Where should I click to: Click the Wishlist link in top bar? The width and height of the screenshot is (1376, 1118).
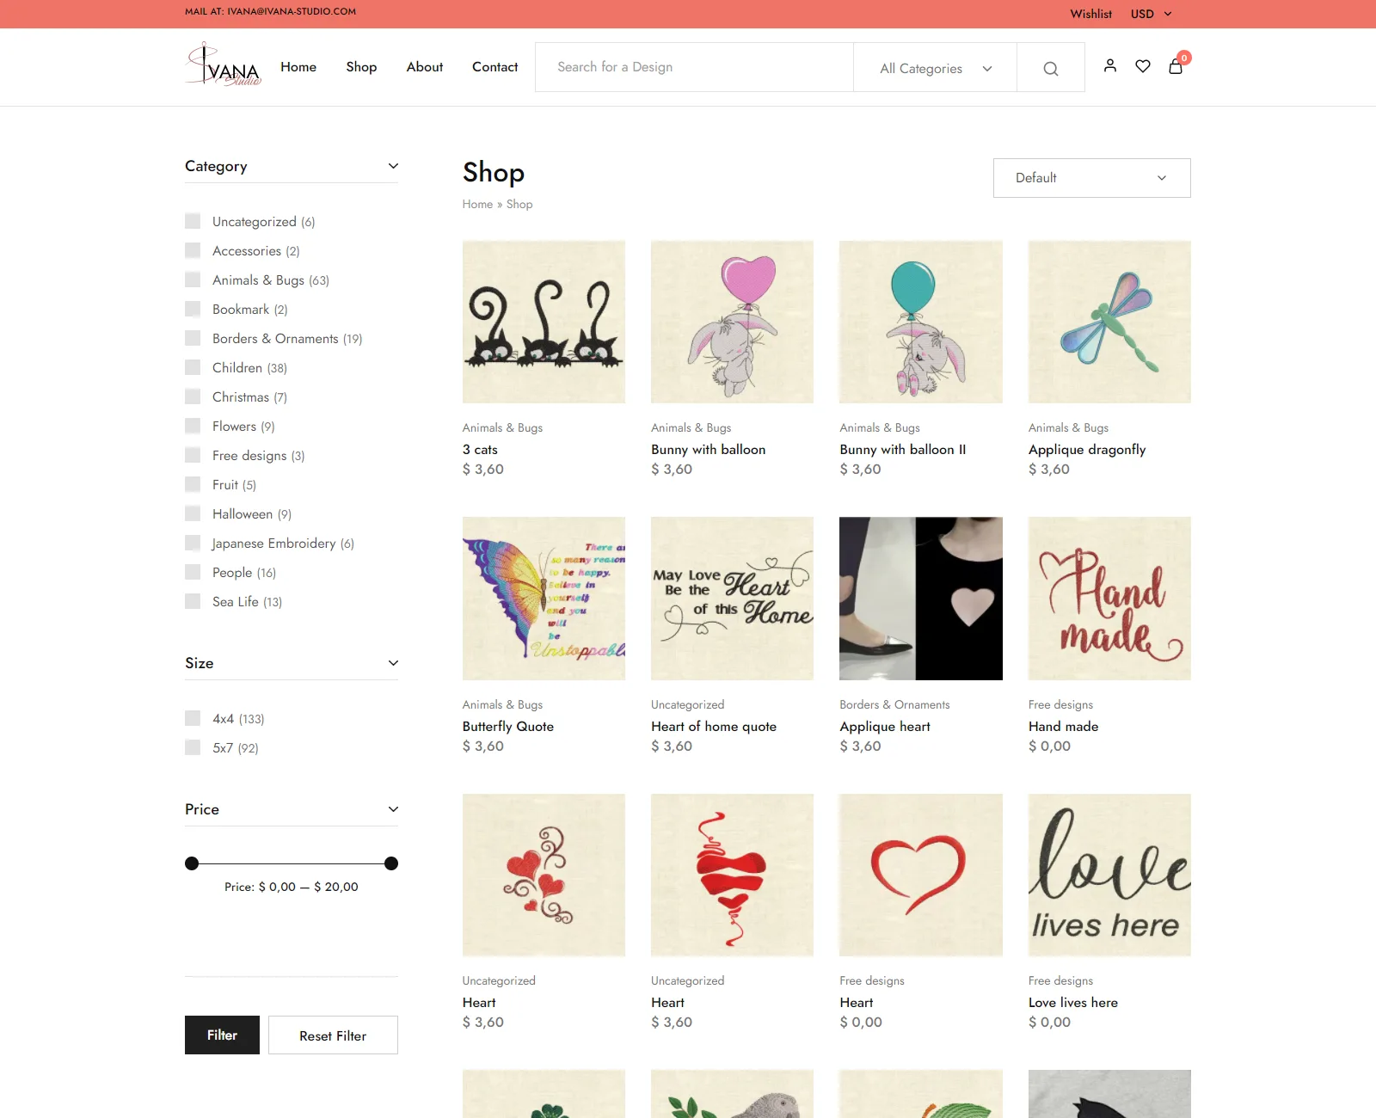[1090, 14]
